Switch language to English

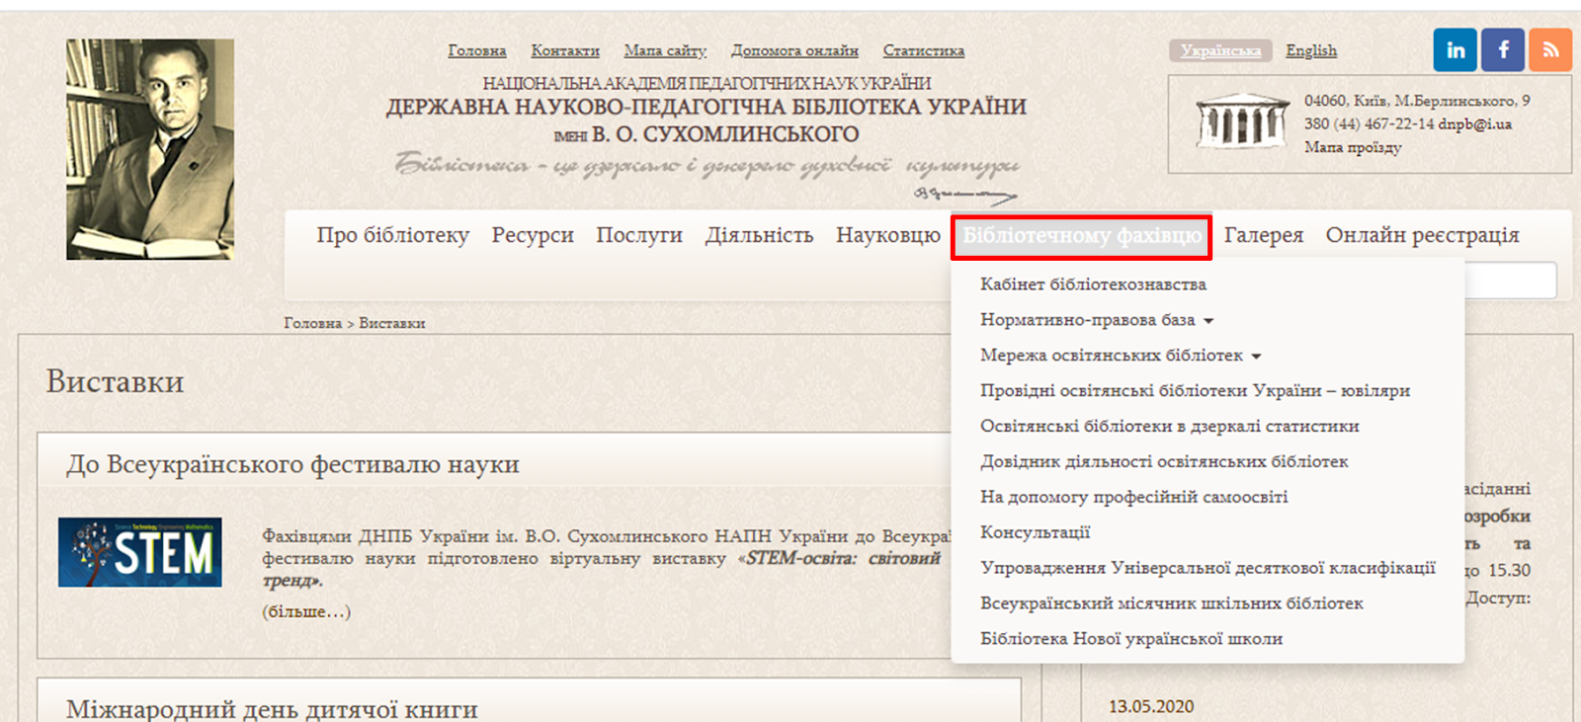[x=1311, y=50]
